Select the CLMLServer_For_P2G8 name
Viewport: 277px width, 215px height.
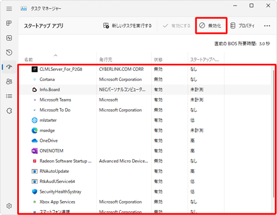pyautogui.click(x=61, y=69)
